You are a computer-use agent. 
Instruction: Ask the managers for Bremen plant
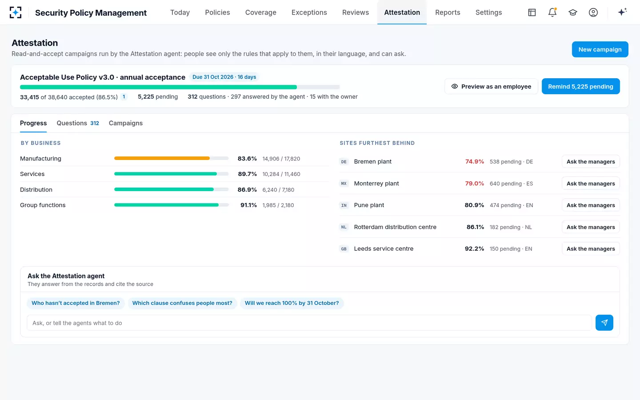[591, 162]
